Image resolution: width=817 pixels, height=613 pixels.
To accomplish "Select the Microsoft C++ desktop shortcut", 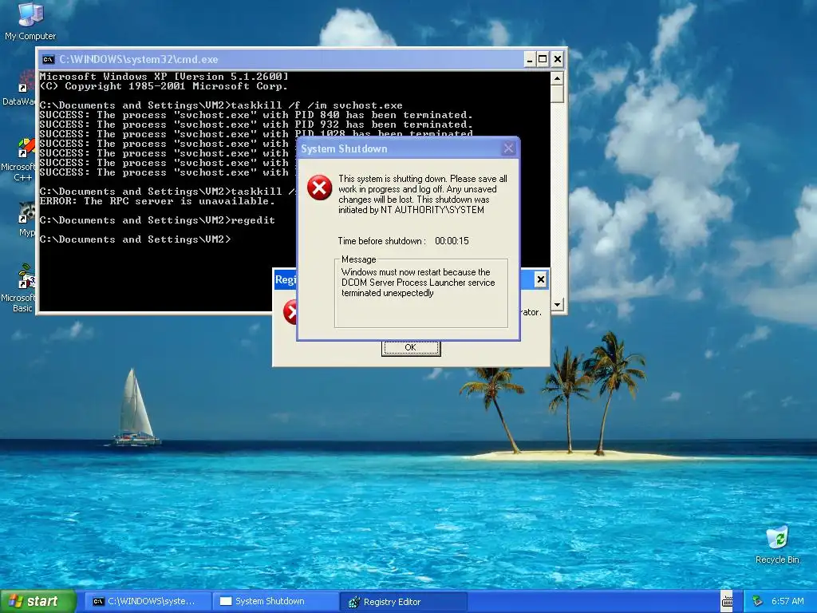I will [x=18, y=160].
